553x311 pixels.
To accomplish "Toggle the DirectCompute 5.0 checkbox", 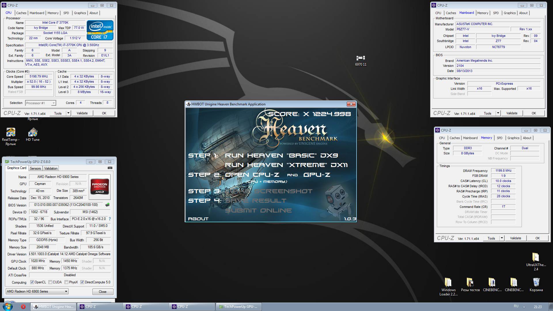I will point(82,282).
